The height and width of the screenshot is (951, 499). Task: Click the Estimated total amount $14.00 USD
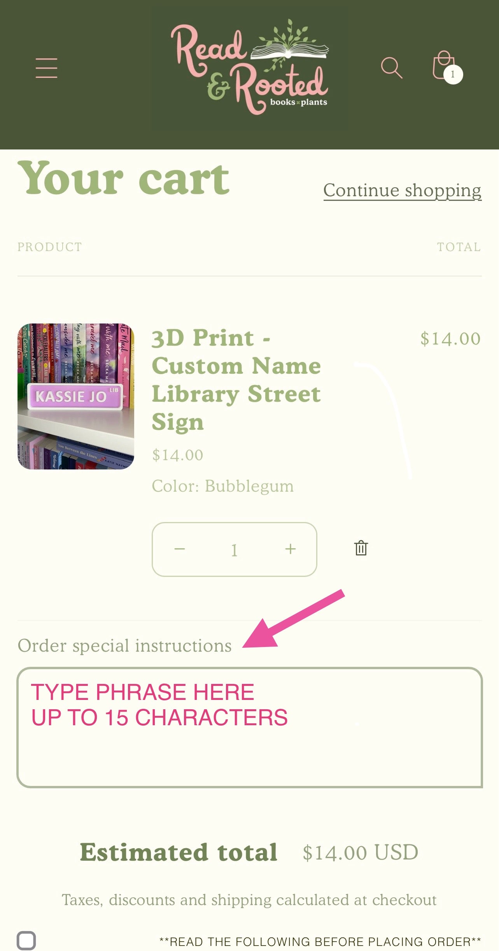pyautogui.click(x=360, y=853)
